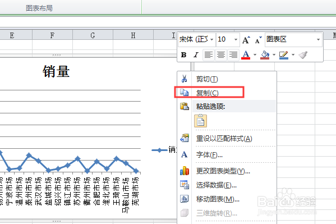Choose 选择数据(E)... menu entry
The image size is (336, 224).
click(x=227, y=185)
